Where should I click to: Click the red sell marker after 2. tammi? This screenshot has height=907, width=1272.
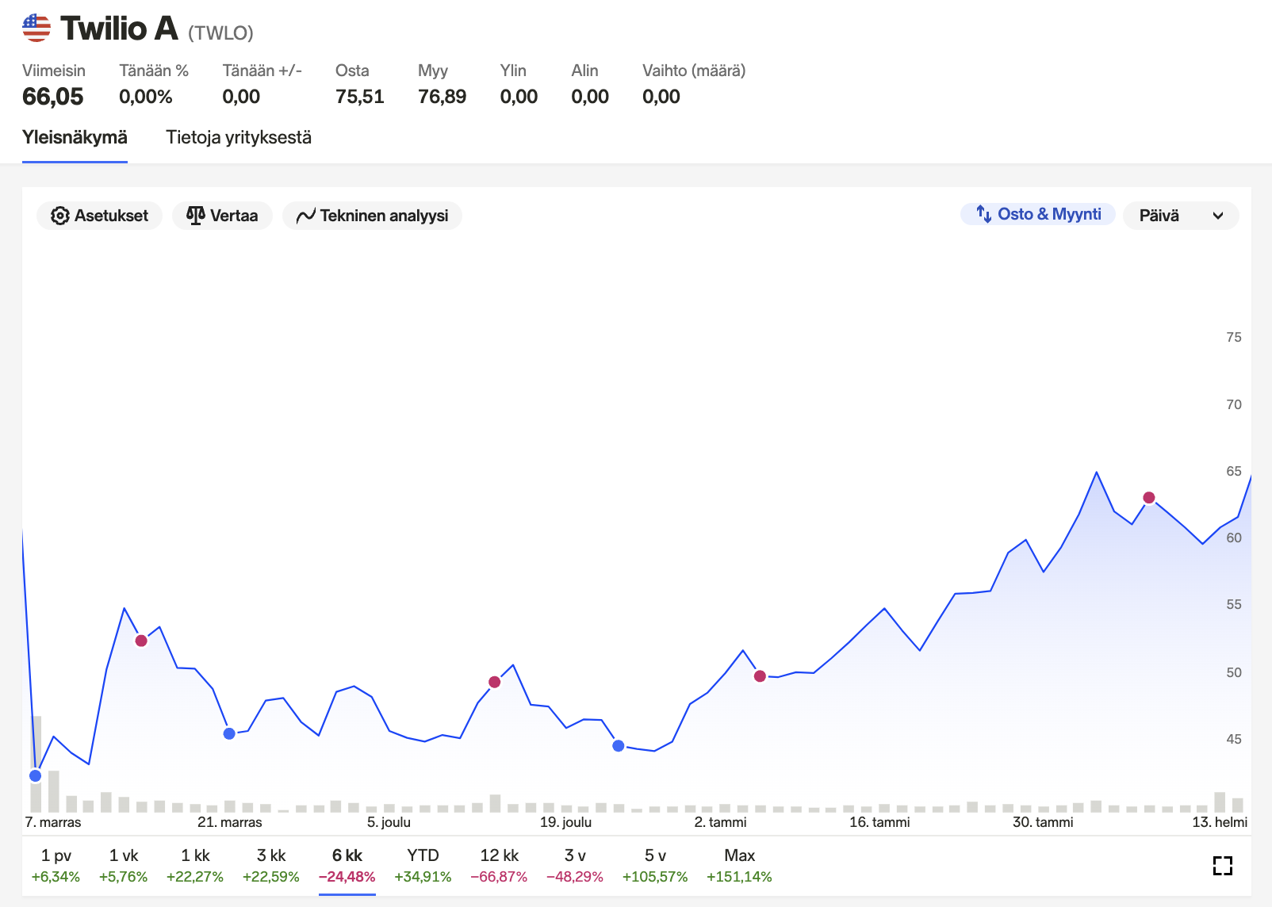[x=760, y=676]
